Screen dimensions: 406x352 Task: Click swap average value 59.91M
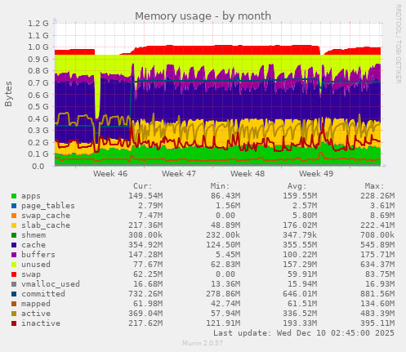tap(302, 274)
